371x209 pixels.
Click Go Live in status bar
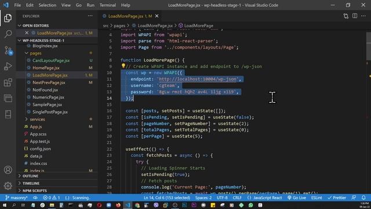pyautogui.click(x=297, y=197)
